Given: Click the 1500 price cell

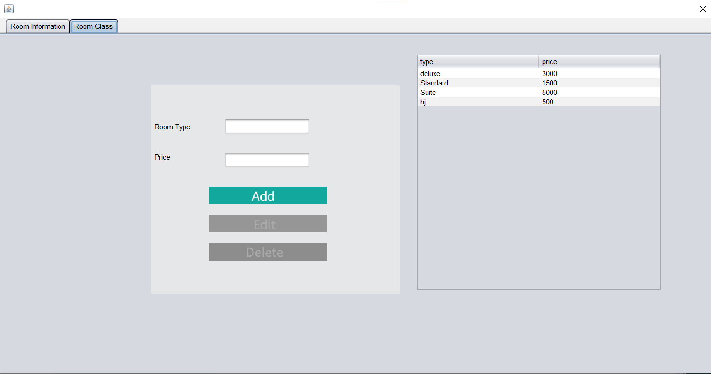Looking at the screenshot, I should point(550,83).
